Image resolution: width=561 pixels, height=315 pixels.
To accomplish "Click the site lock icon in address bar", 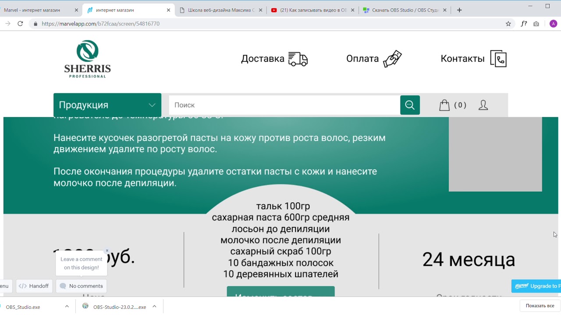I will [36, 24].
